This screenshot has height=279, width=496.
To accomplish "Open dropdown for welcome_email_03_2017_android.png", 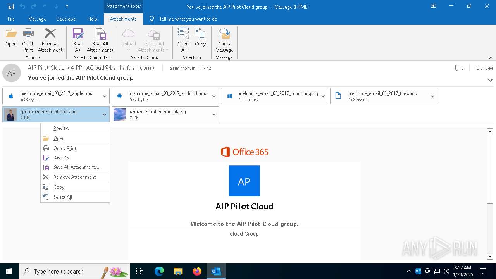I will point(214,96).
